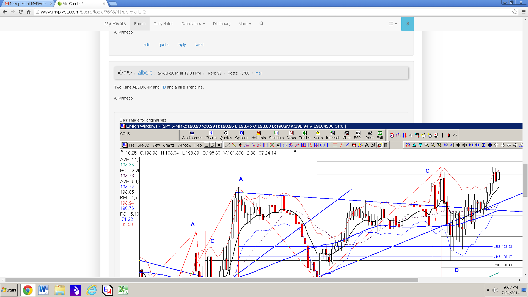528x297 pixels.
Task: Open the list-view dropdown in navbar
Action: (393, 24)
